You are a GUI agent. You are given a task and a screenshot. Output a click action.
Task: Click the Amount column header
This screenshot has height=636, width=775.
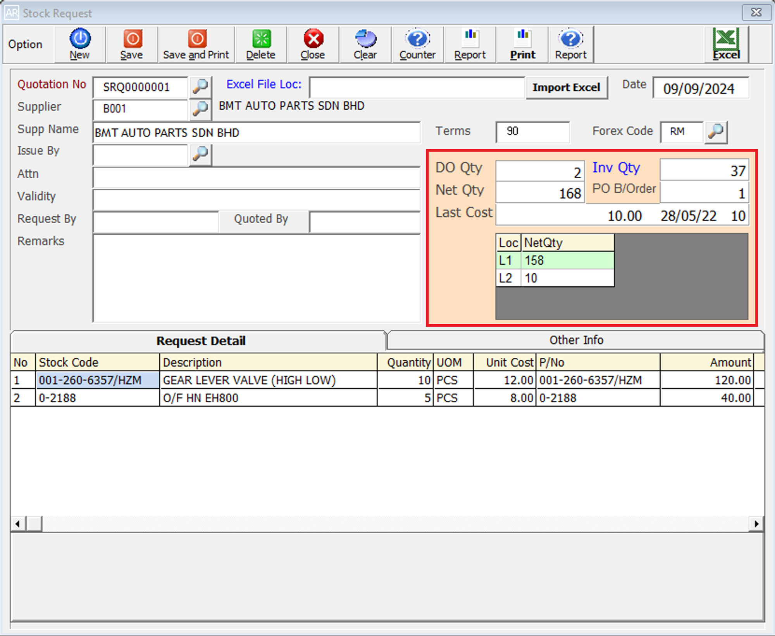pyautogui.click(x=707, y=362)
